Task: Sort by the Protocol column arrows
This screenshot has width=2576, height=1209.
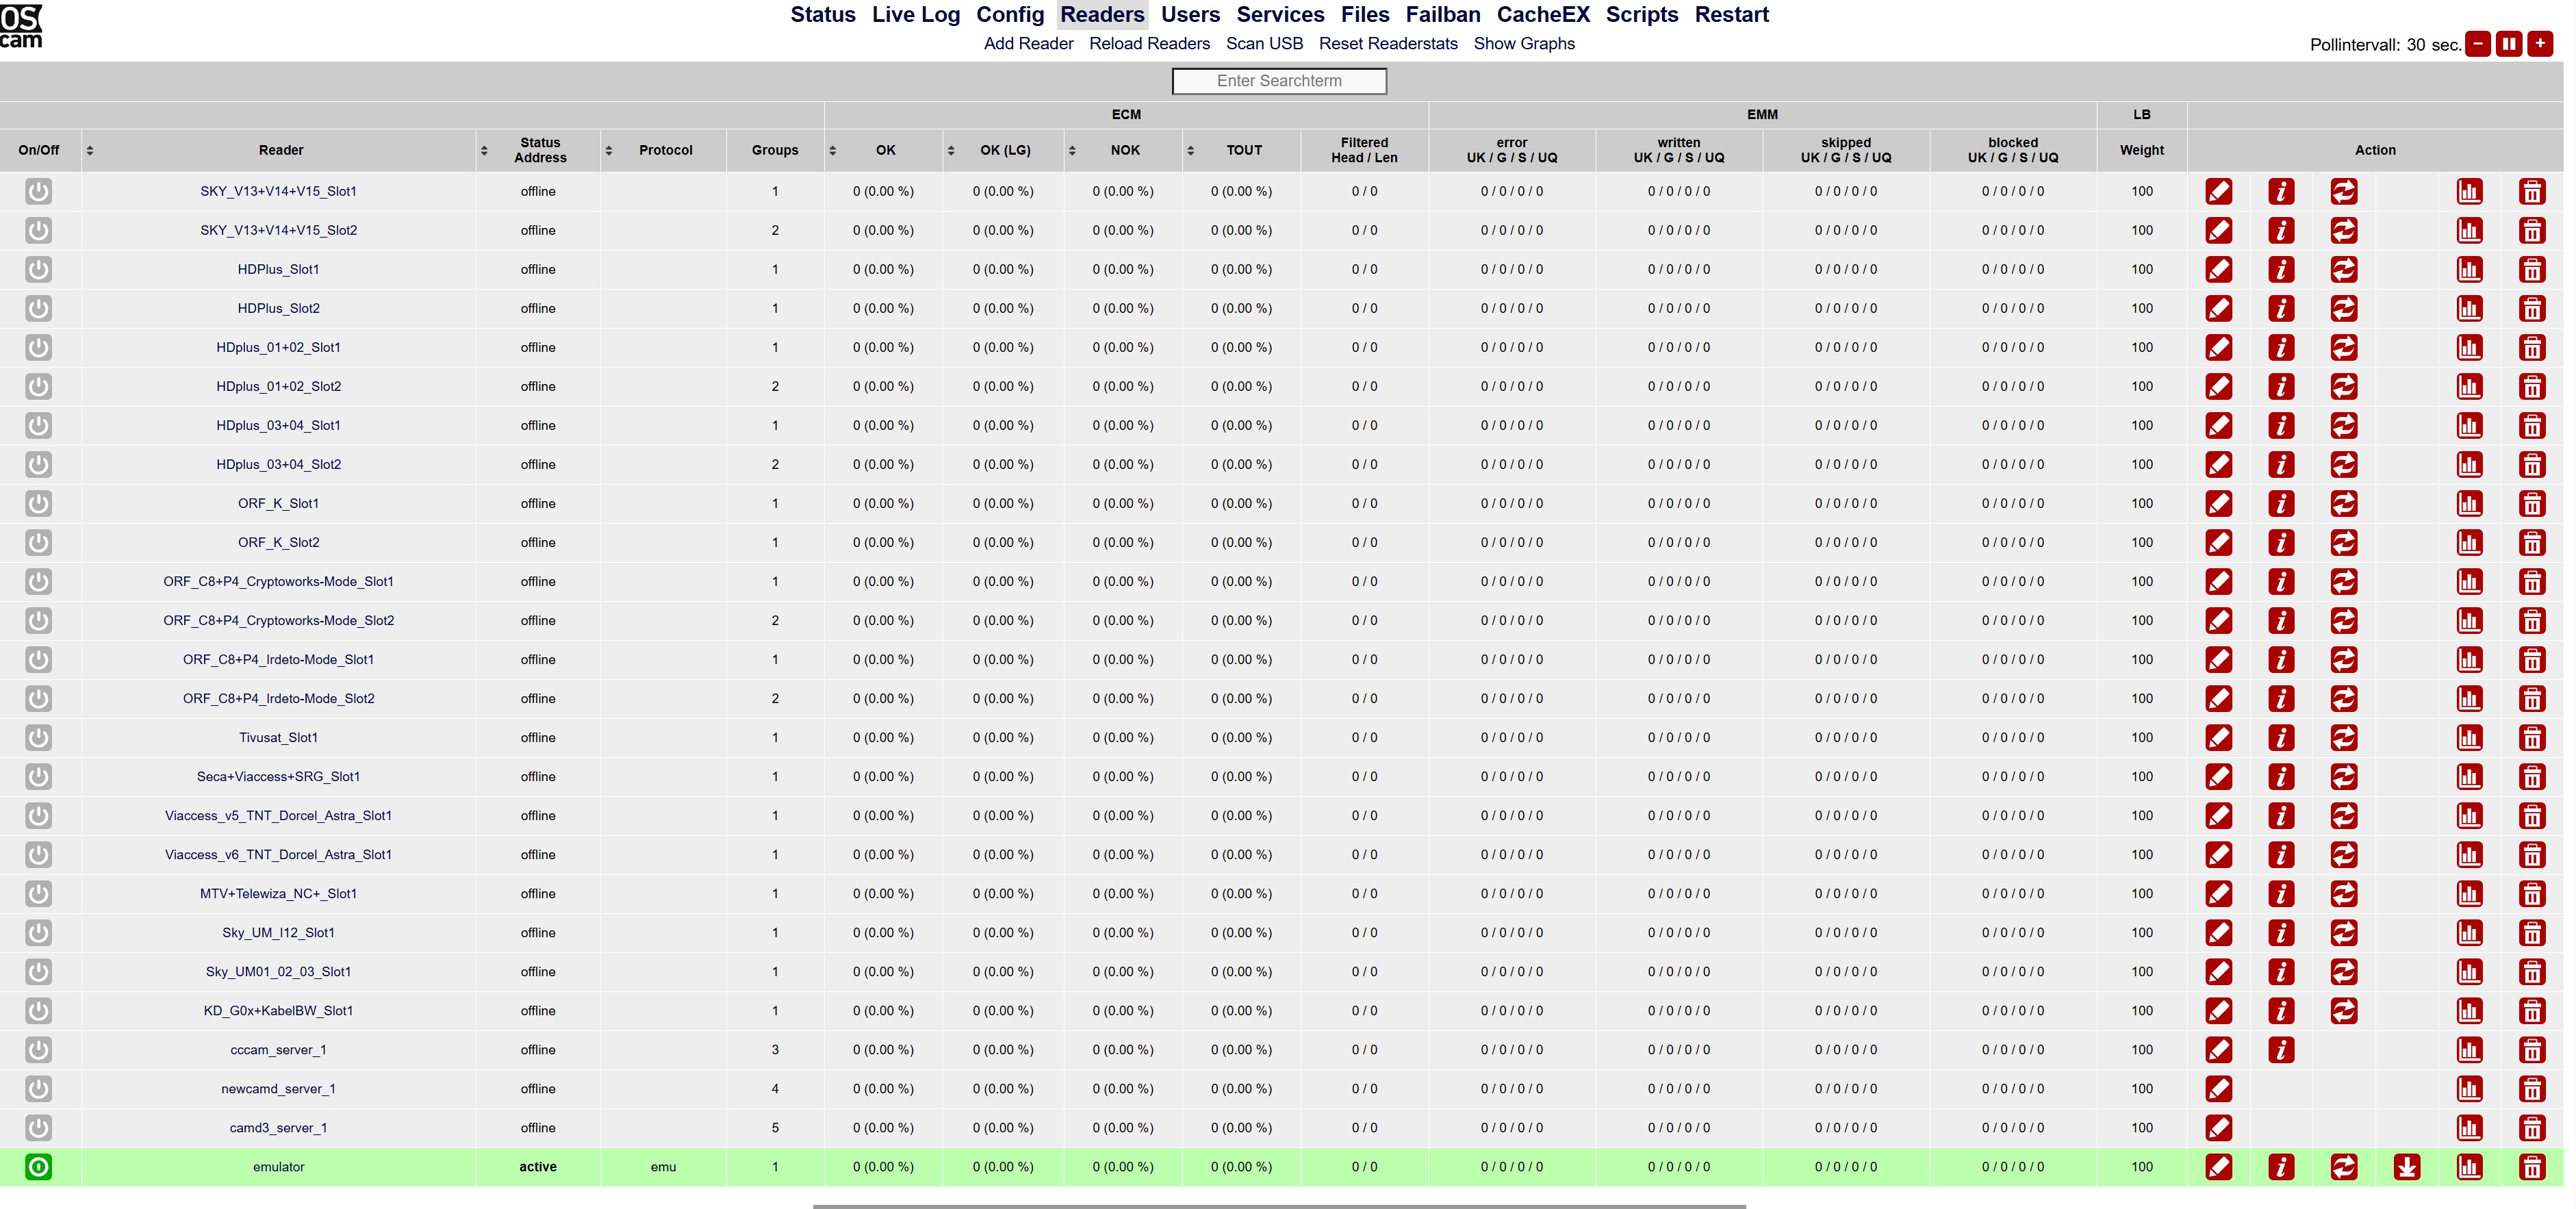Action: tap(608, 150)
